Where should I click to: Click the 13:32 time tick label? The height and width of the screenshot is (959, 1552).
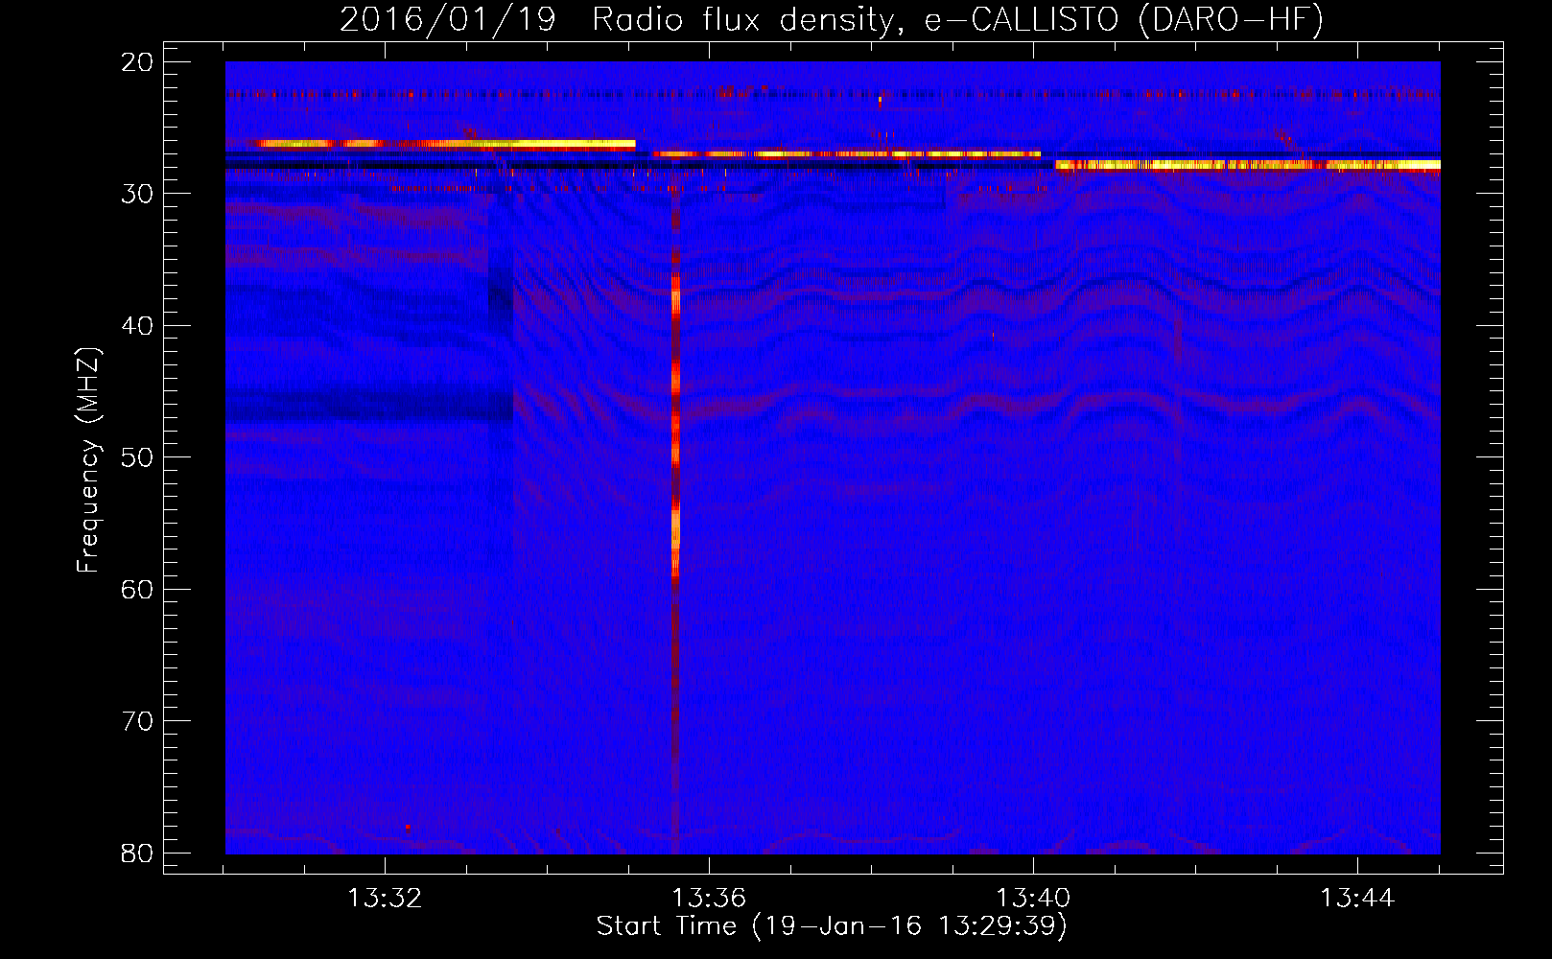click(385, 899)
